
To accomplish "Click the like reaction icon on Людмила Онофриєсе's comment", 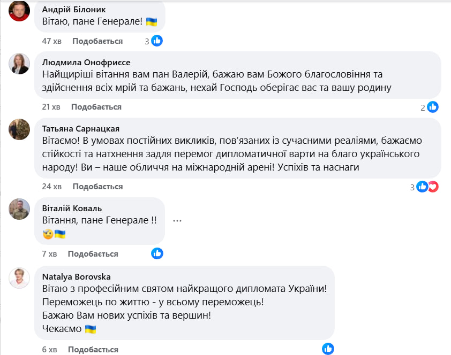I will [x=433, y=107].
